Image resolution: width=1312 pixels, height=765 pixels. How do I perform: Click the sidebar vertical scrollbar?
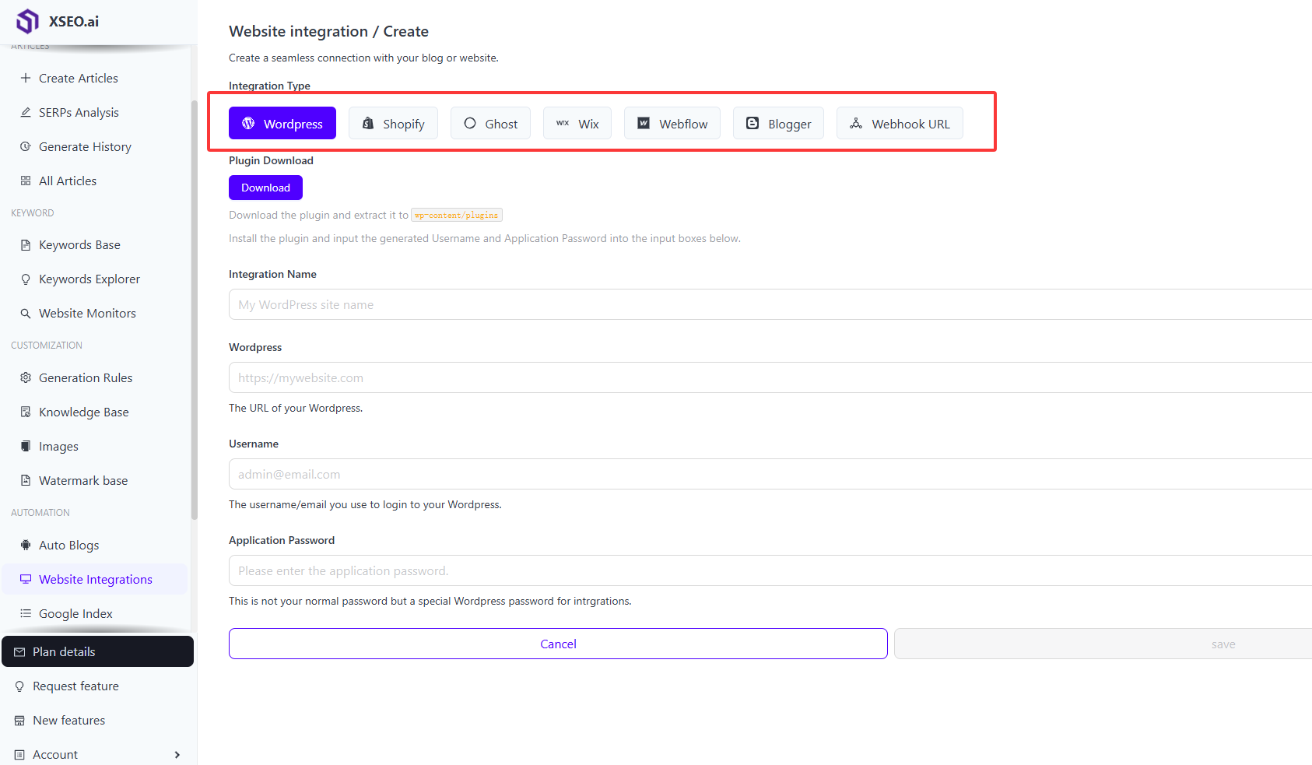coord(194,311)
